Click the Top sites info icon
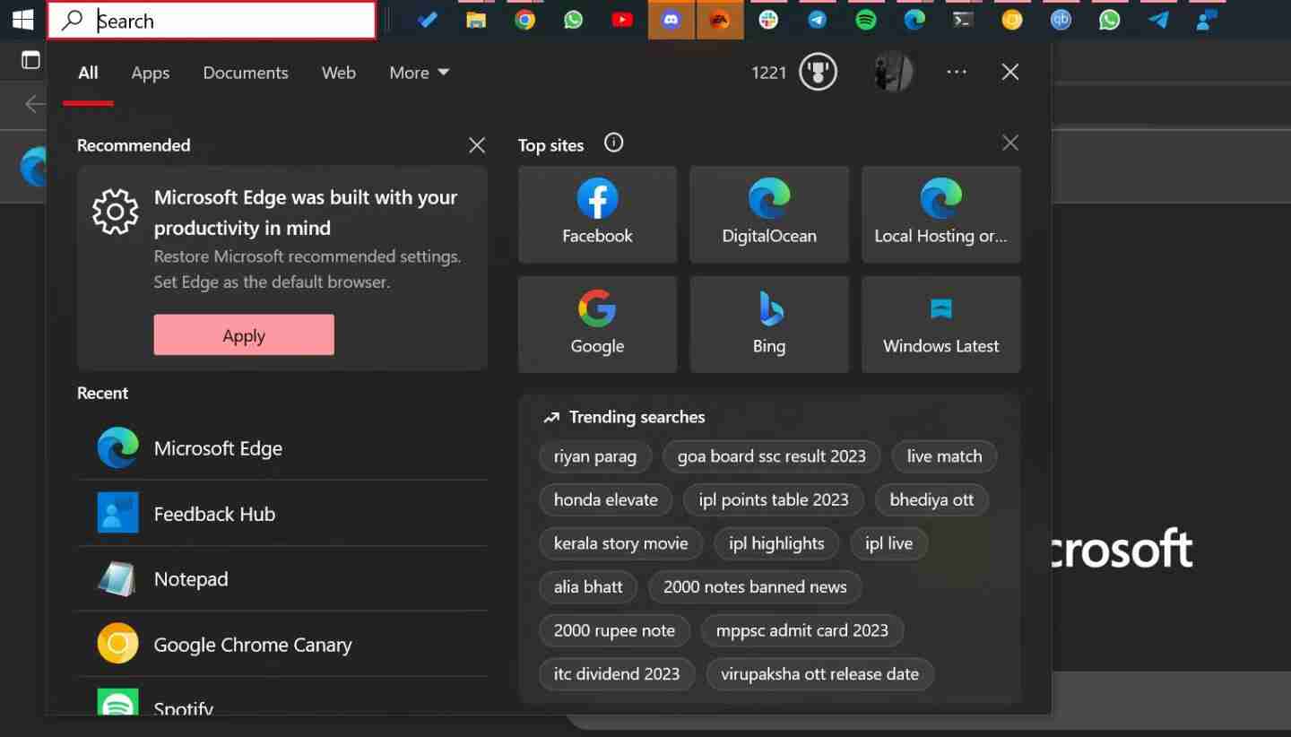 coord(613,143)
